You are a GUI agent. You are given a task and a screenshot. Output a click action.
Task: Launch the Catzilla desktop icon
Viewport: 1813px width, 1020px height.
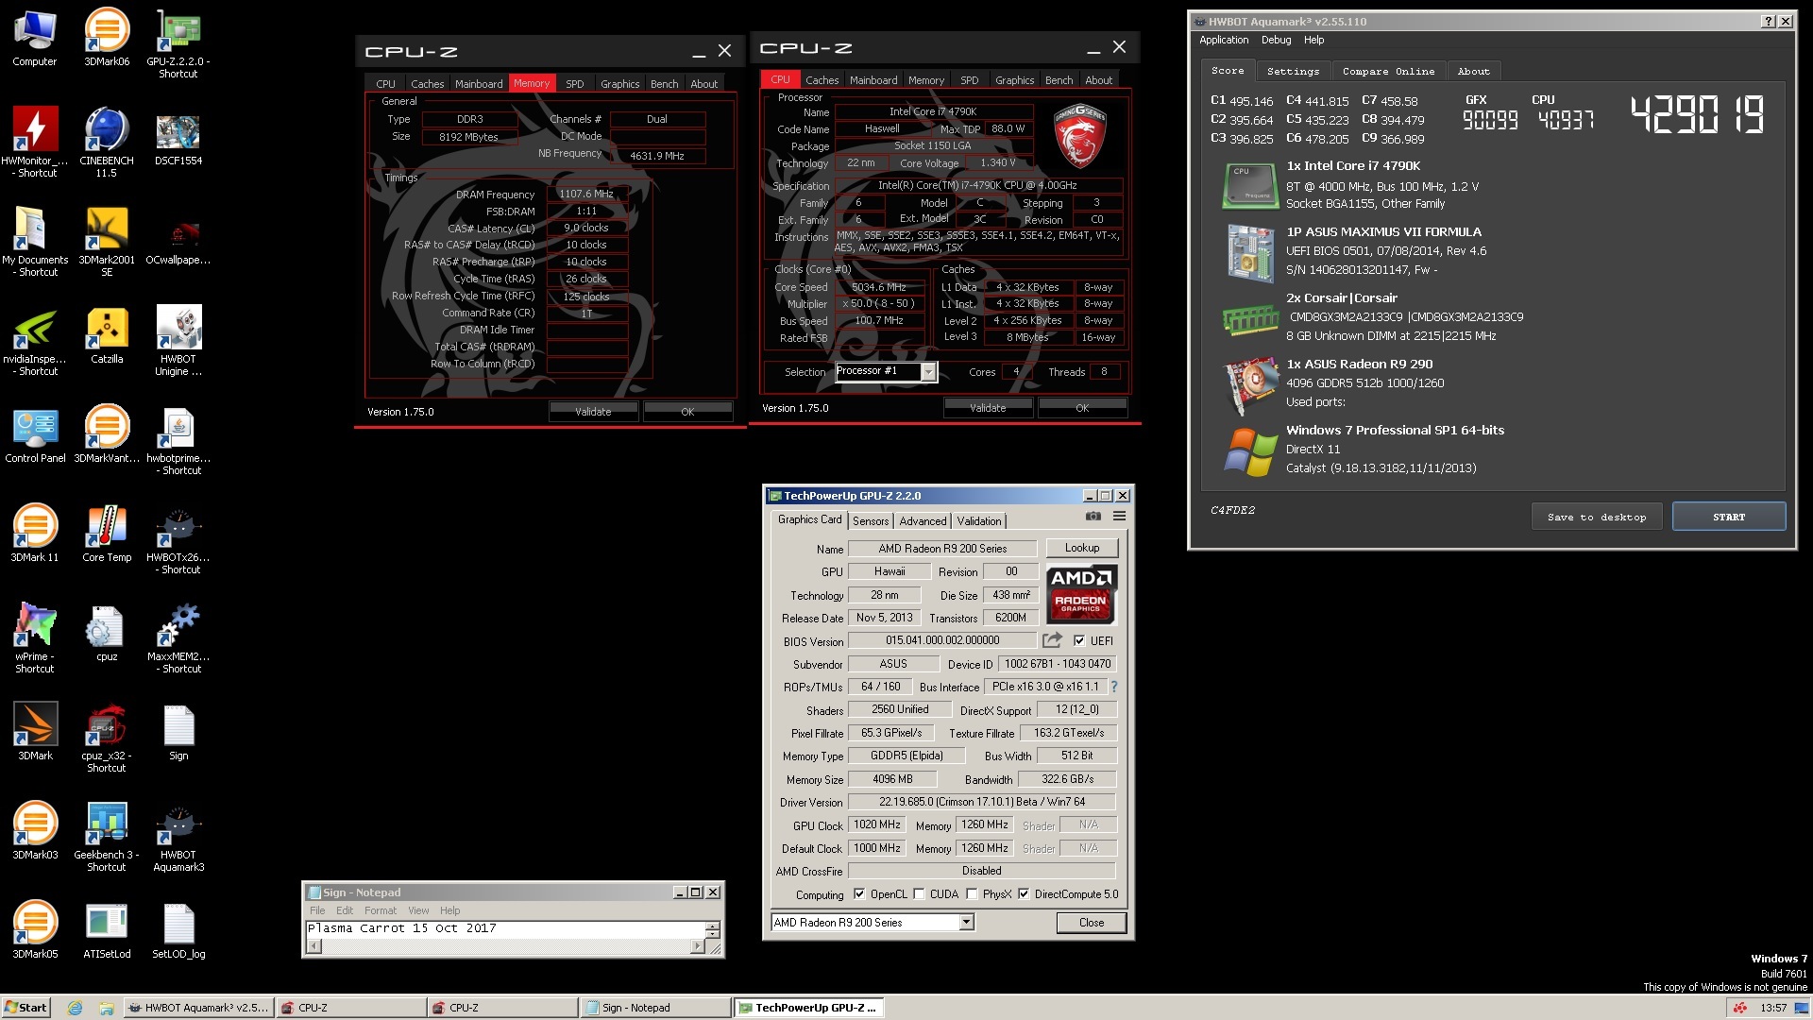[107, 335]
